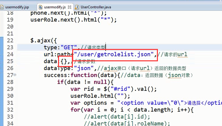Collapse the success function fold at line 27

tap(15, 75)
